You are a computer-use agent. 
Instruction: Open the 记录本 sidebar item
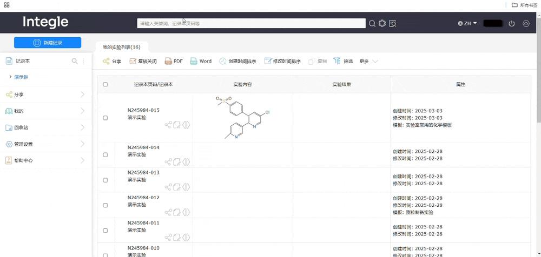(x=22, y=61)
